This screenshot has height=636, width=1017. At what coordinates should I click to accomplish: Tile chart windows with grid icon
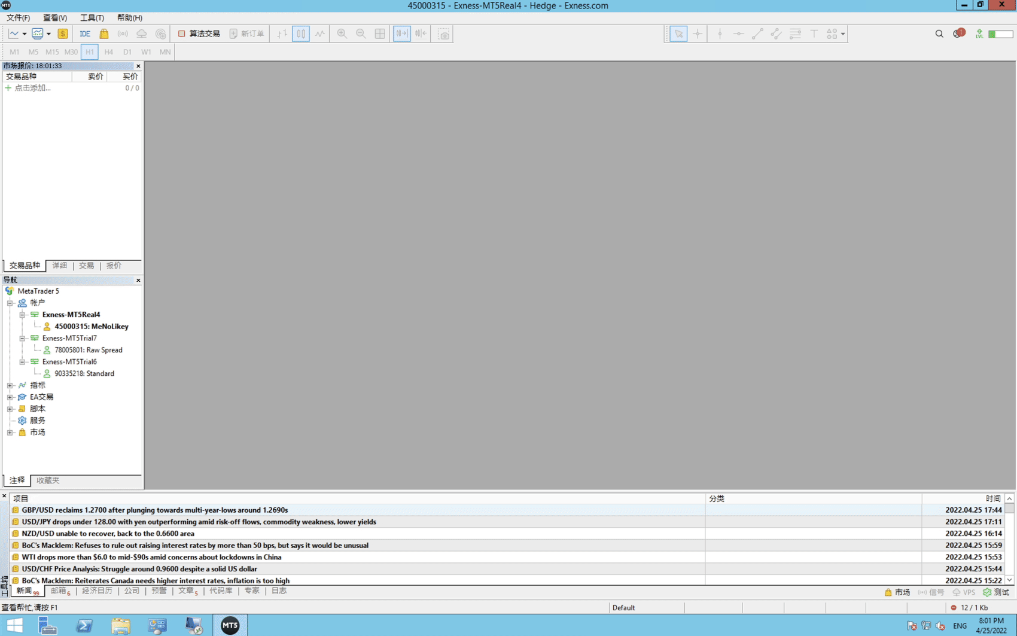380,34
